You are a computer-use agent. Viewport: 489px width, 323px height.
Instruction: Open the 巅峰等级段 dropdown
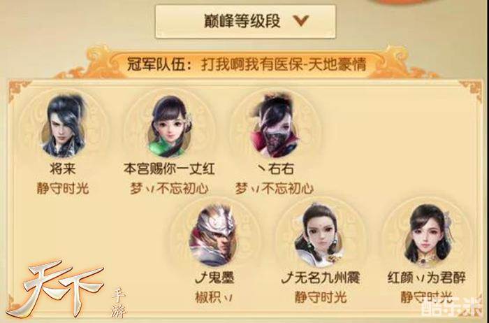coord(245,21)
